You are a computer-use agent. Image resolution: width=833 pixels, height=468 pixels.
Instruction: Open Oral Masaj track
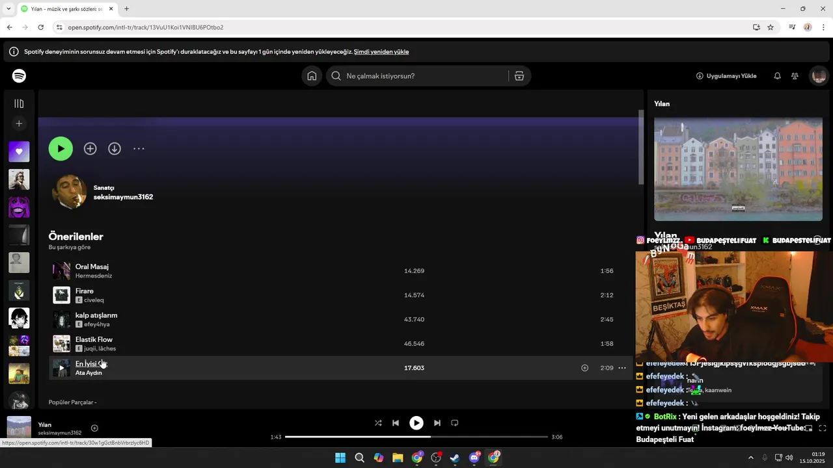pyautogui.click(x=92, y=266)
